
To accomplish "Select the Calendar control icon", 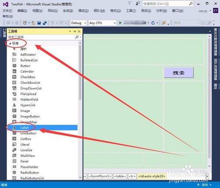I will [15, 72].
